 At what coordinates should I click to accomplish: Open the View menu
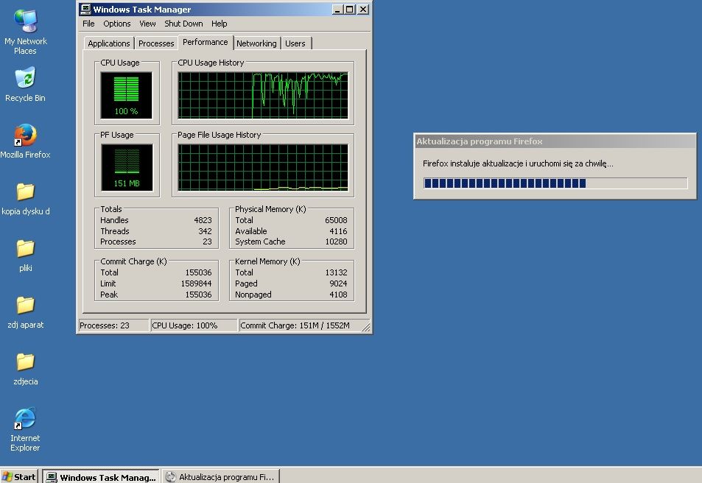pos(147,24)
